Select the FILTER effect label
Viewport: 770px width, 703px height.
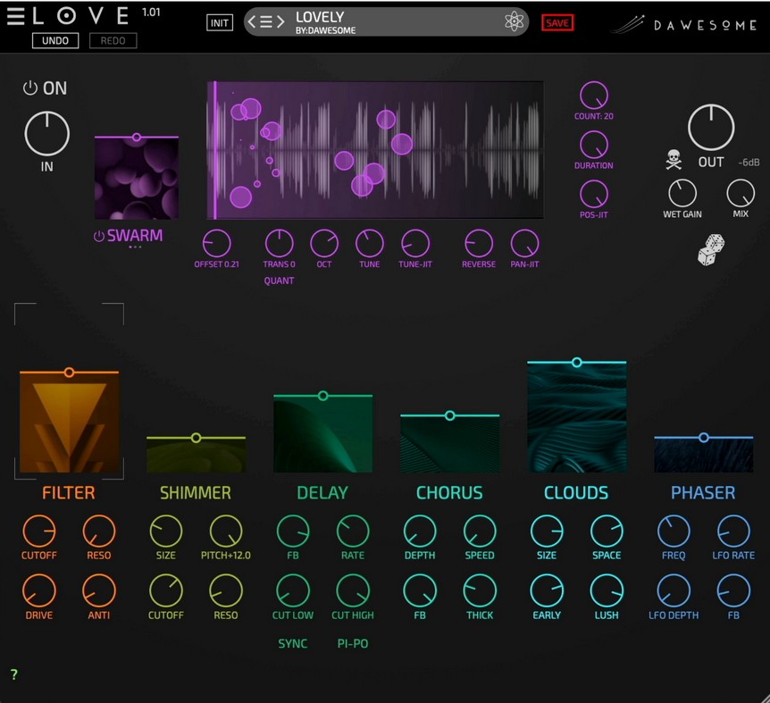coord(69,493)
